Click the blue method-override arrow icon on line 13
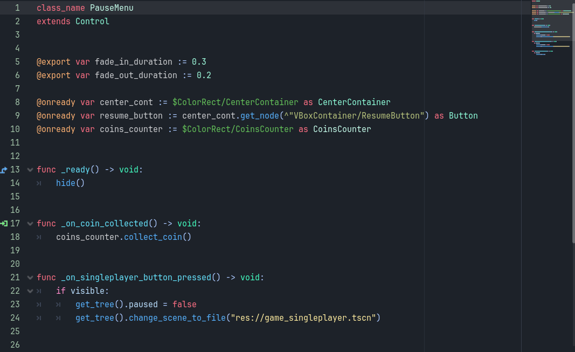 coord(3,169)
